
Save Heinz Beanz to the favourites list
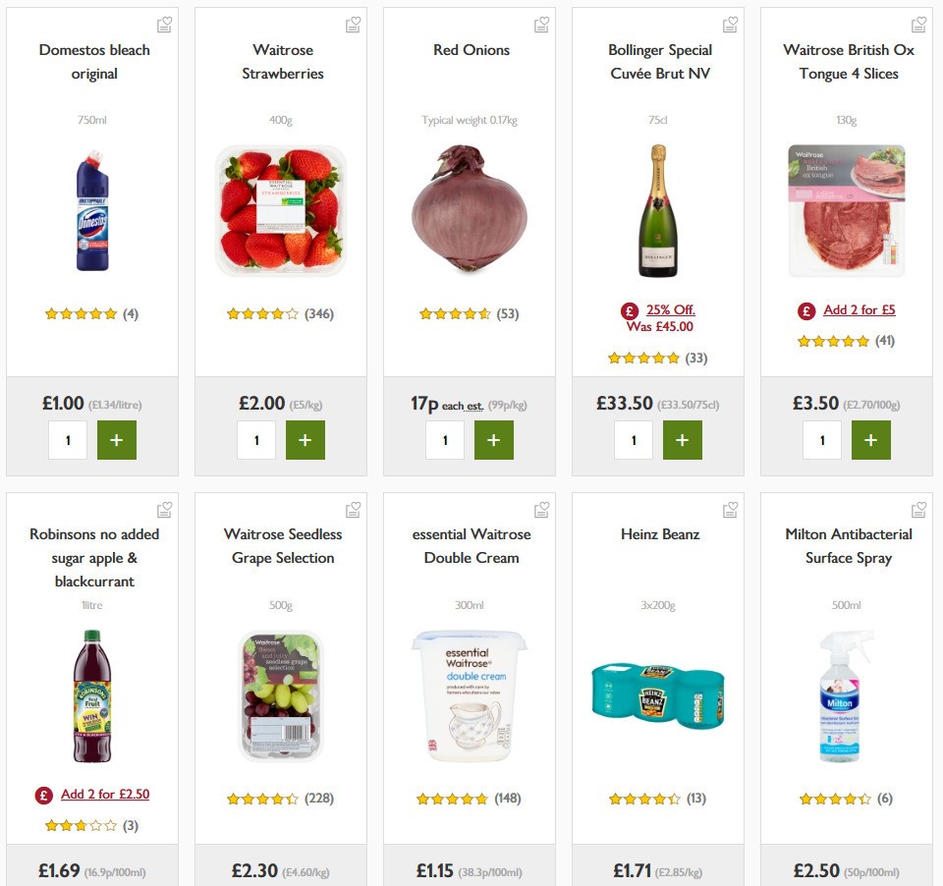point(730,510)
